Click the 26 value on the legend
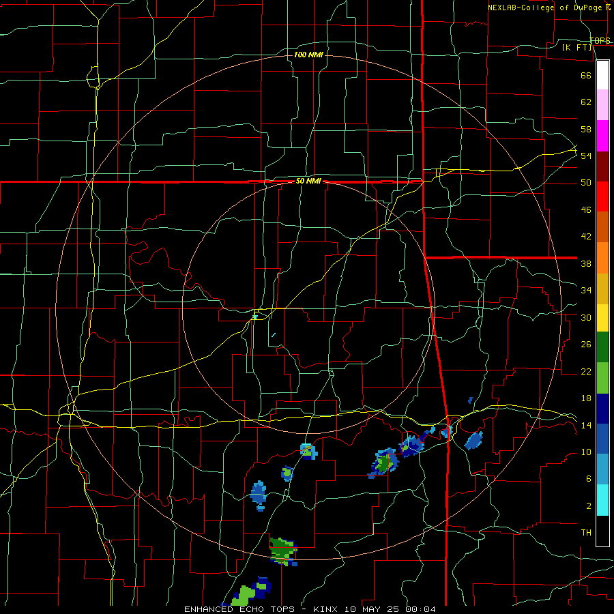Image resolution: width=614 pixels, height=614 pixels. point(586,345)
